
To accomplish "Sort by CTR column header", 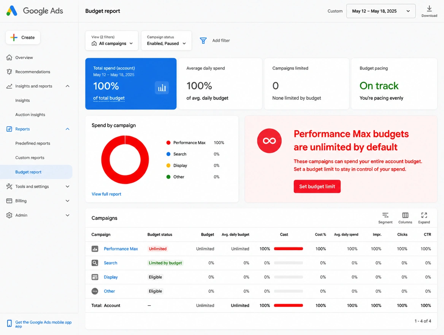I will [427, 234].
